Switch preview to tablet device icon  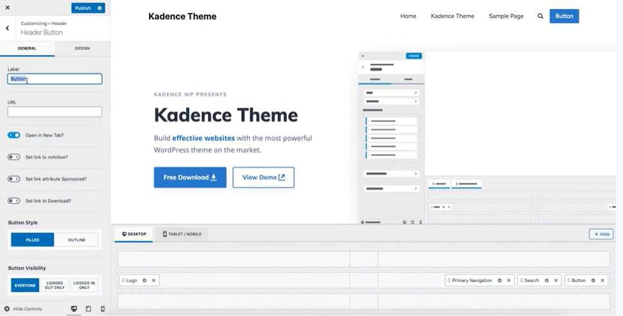pos(88,309)
